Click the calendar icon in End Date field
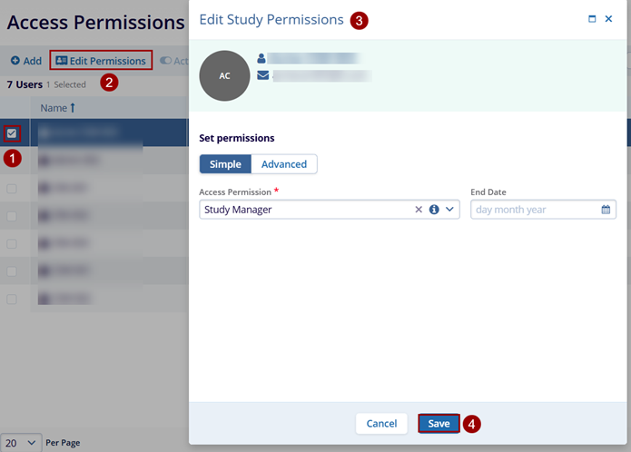Image resolution: width=631 pixels, height=452 pixels. point(606,210)
